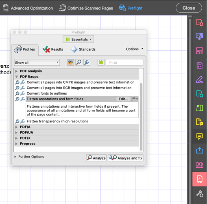Screen dimensions: 207x204
Task: Switch to the Standards tab
Action: [x=83, y=49]
